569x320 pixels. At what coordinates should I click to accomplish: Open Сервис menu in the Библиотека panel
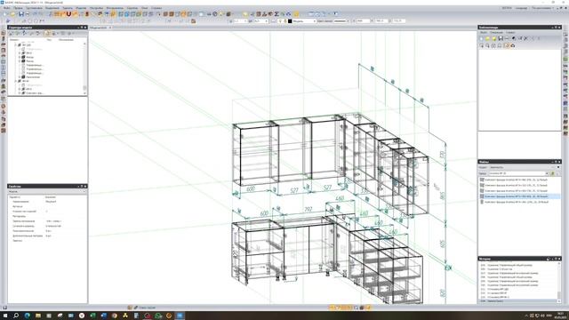[510, 32]
